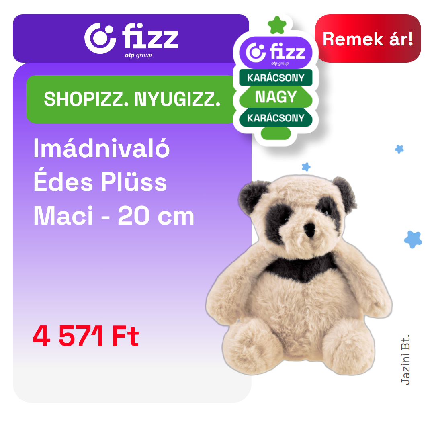The height and width of the screenshot is (434, 434).
Task: Click the small blue star below Remek ár badge
Action: [399, 149]
